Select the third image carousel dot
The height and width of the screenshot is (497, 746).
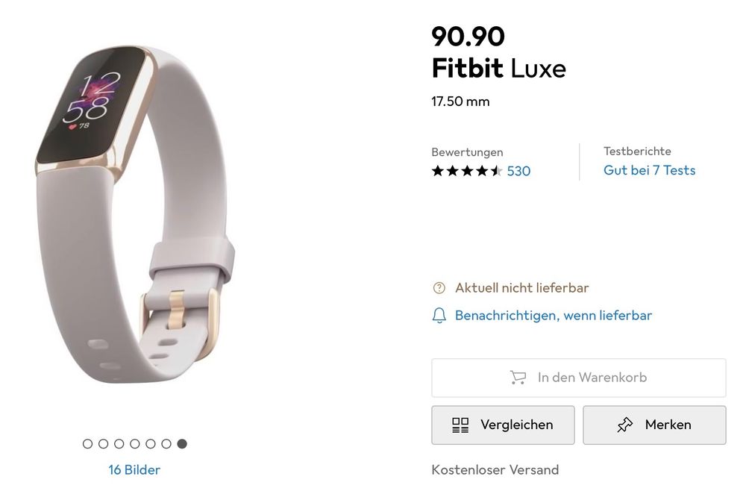point(119,444)
